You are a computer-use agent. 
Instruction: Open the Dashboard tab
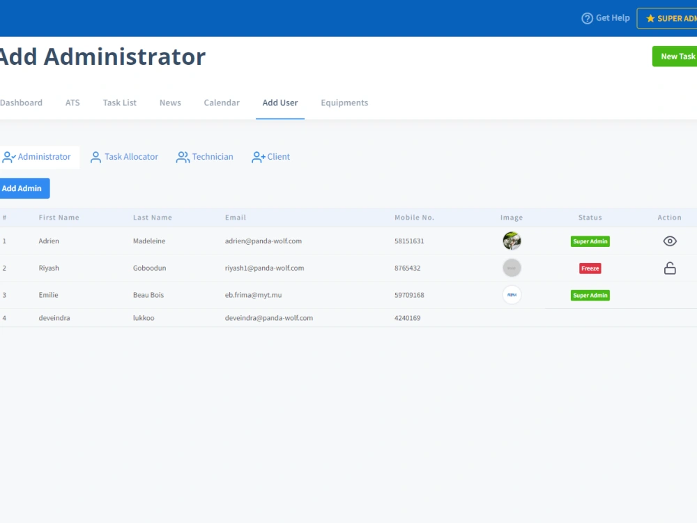point(21,103)
